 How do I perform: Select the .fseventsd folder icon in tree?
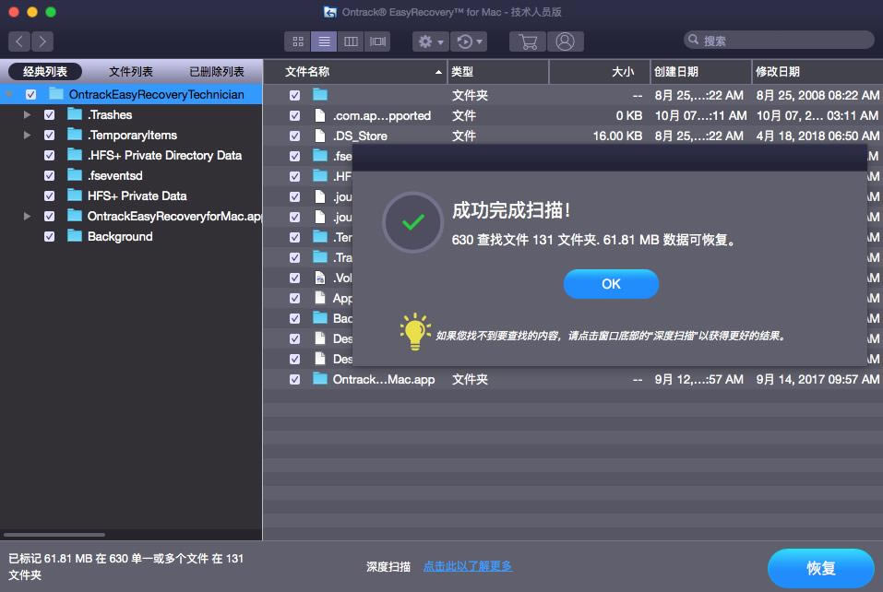click(75, 175)
